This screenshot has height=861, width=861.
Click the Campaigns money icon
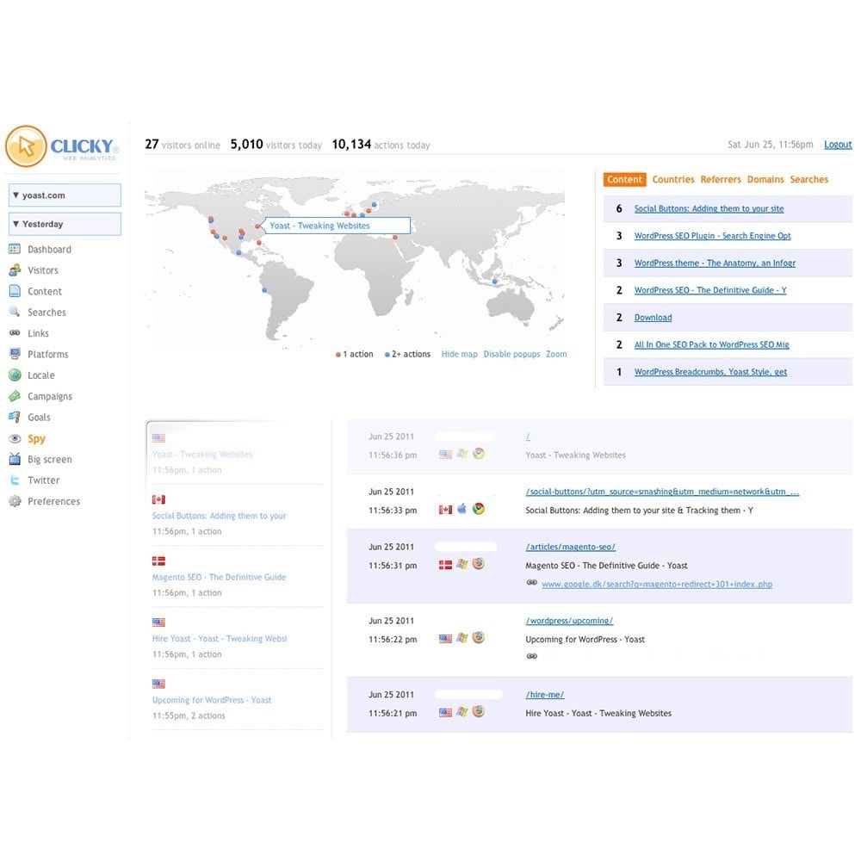[15, 396]
